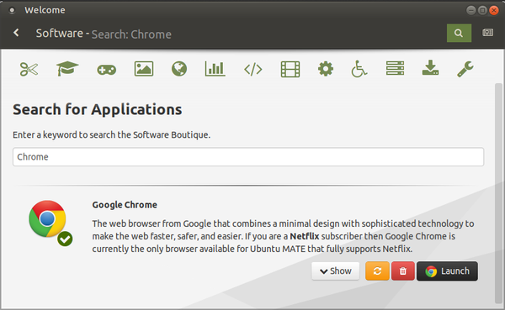Viewport: 505px width, 310px height.
Task: Launch Google Chrome
Action: coord(447,271)
